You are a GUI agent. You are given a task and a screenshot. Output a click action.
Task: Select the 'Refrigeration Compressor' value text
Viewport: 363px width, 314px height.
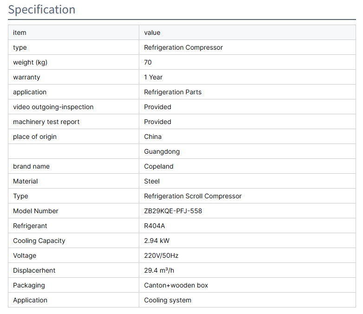[x=183, y=47]
